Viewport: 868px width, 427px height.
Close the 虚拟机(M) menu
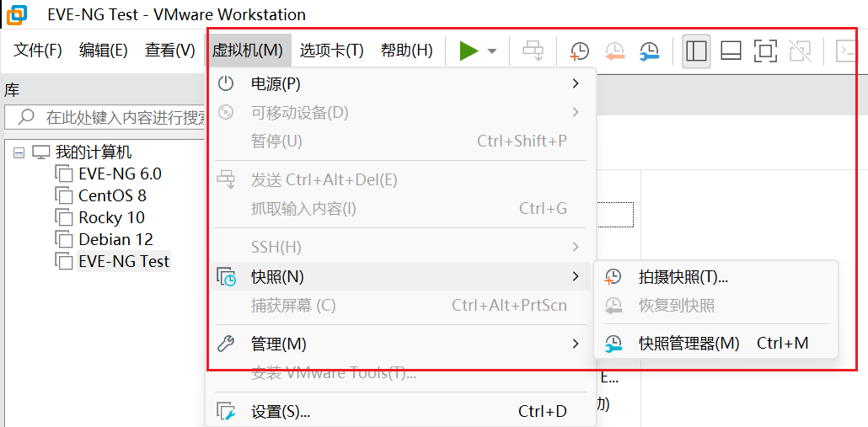click(x=248, y=51)
